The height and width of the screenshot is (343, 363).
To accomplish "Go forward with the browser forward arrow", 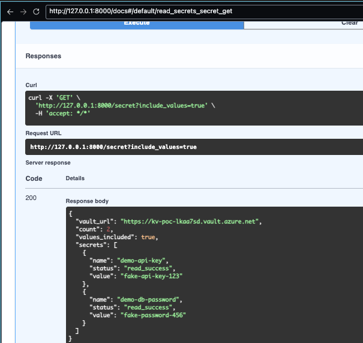I will tap(23, 11).
